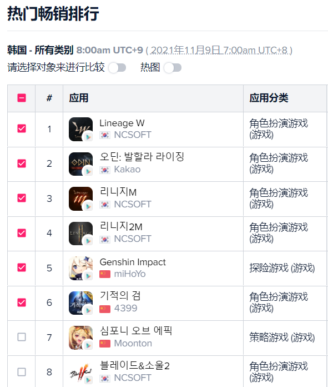This screenshot has width=328, height=387.
Task: Open the Kakao publisher link
Action: [127, 170]
